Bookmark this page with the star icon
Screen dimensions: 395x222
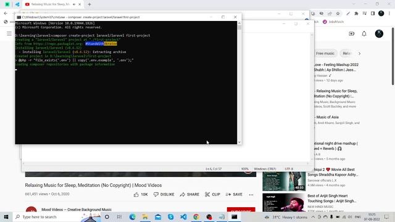[x=338, y=14]
